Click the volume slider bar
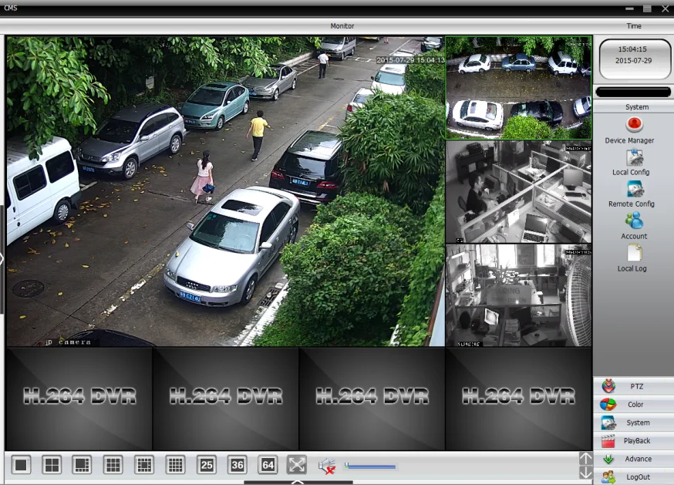The height and width of the screenshot is (485, 674). tap(370, 466)
